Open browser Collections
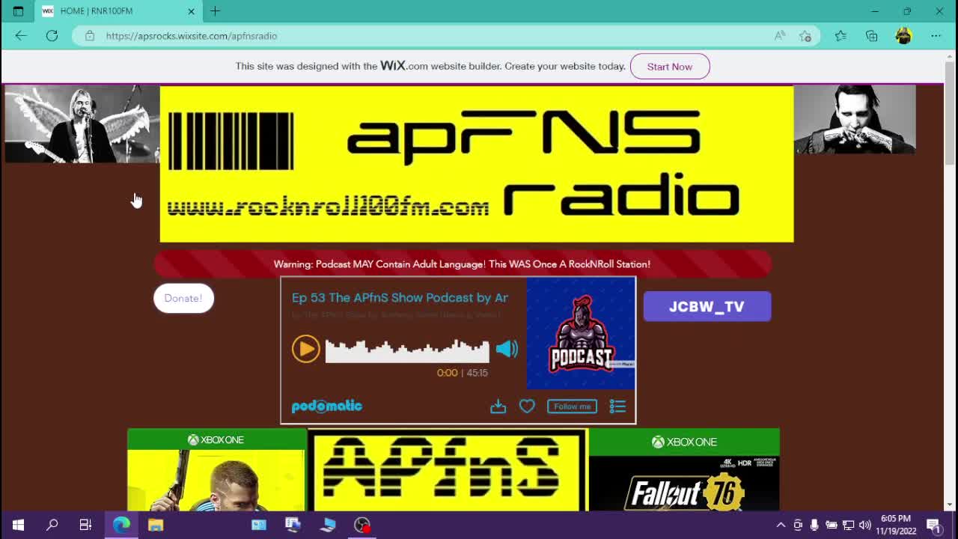This screenshot has width=958, height=539. [x=872, y=36]
